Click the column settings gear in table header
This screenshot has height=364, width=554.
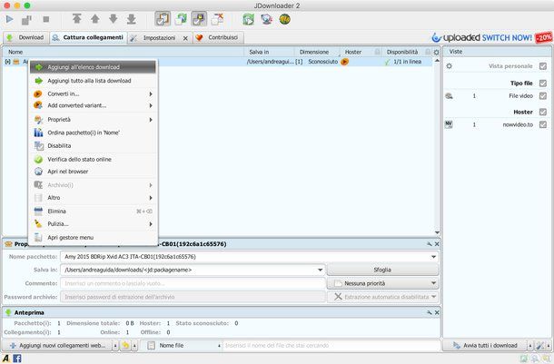(436, 53)
